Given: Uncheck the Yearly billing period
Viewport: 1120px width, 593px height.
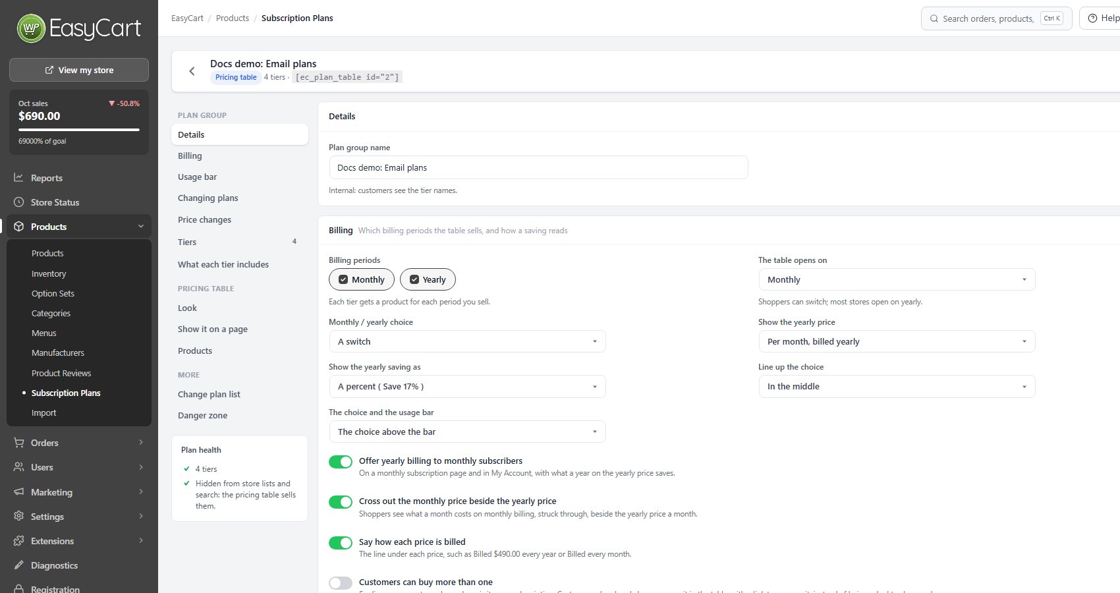Looking at the screenshot, I should pyautogui.click(x=428, y=279).
